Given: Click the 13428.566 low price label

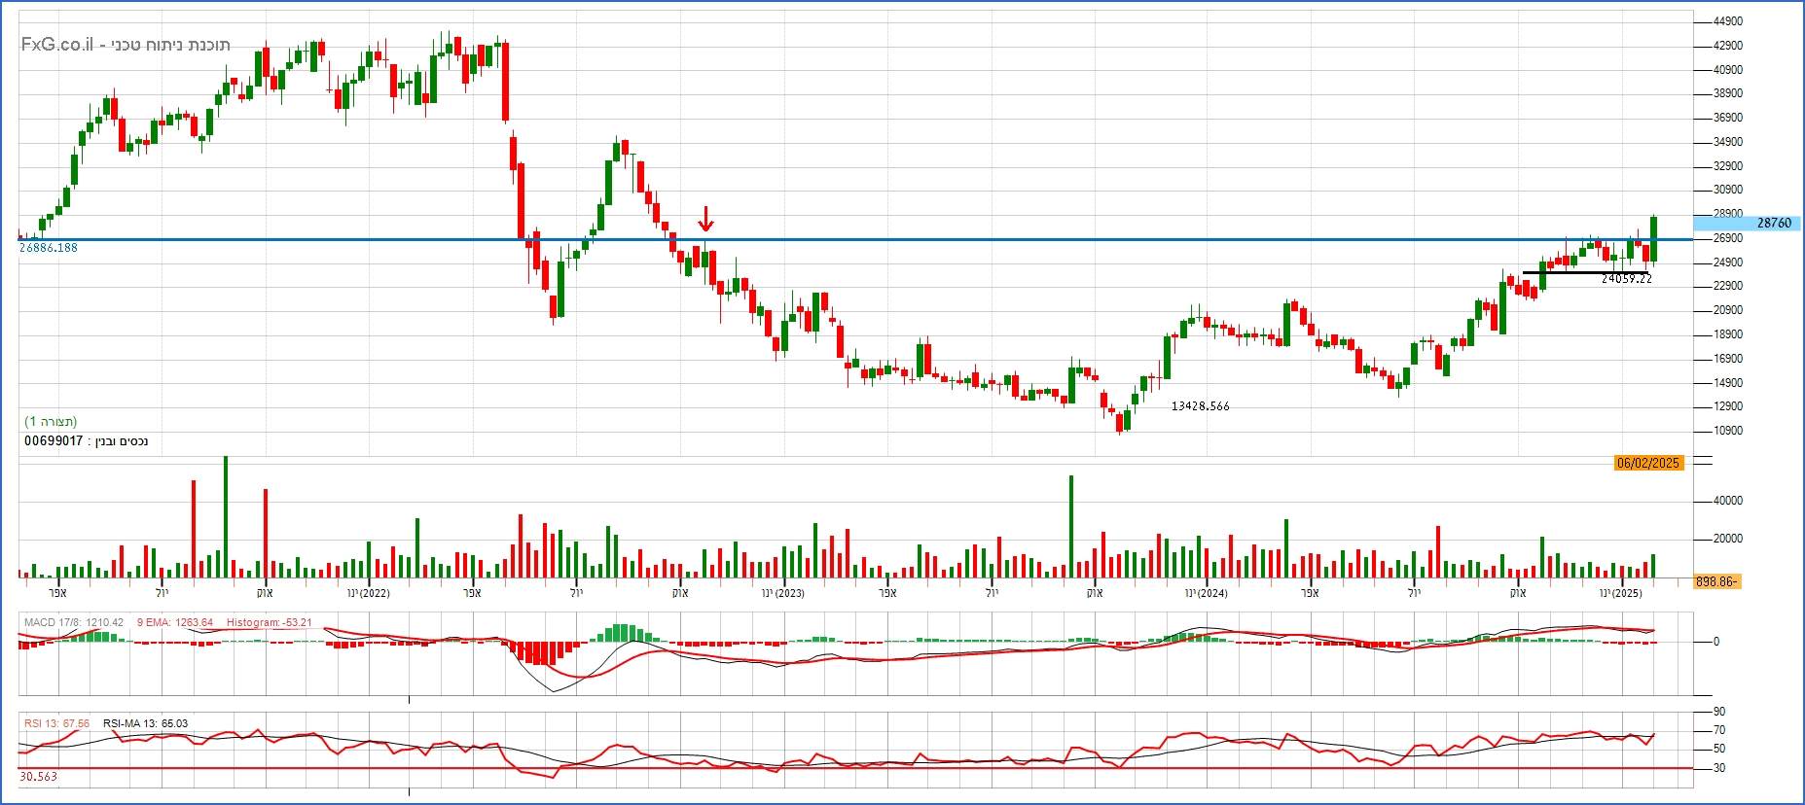Looking at the screenshot, I should (x=1200, y=406).
